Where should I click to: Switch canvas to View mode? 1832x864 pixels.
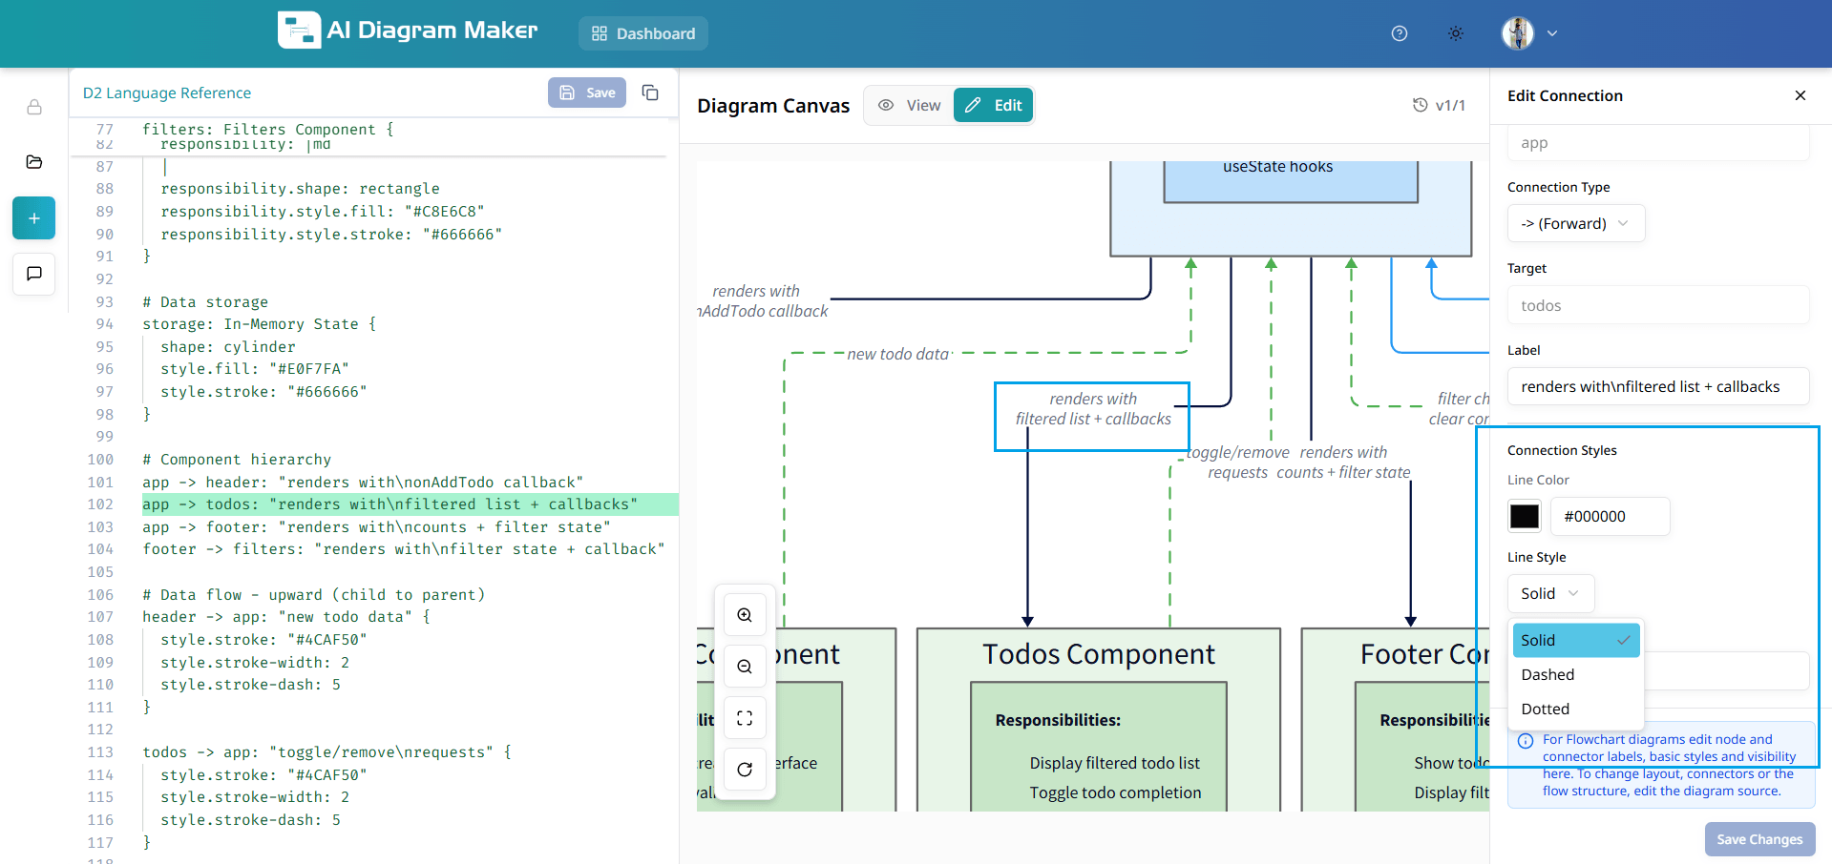pos(909,106)
